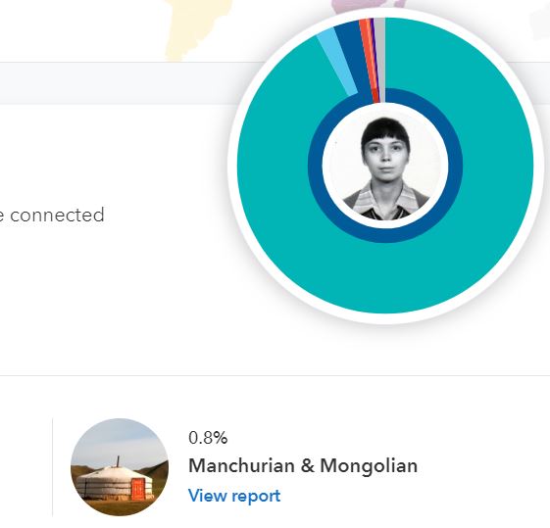Image resolution: width=550 pixels, height=528 pixels.
Task: Click the yurt thumbnail image
Action: [120, 466]
